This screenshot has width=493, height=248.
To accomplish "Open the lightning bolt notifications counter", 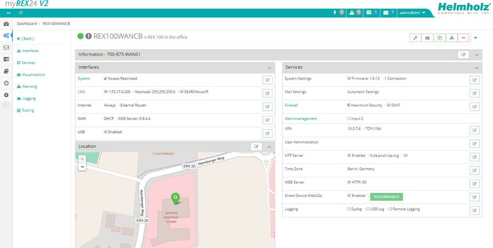I will 339,13.
